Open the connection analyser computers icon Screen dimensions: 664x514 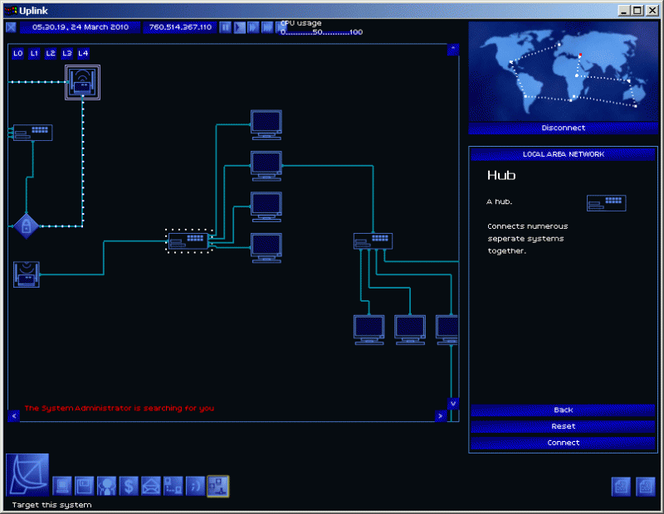(173, 486)
